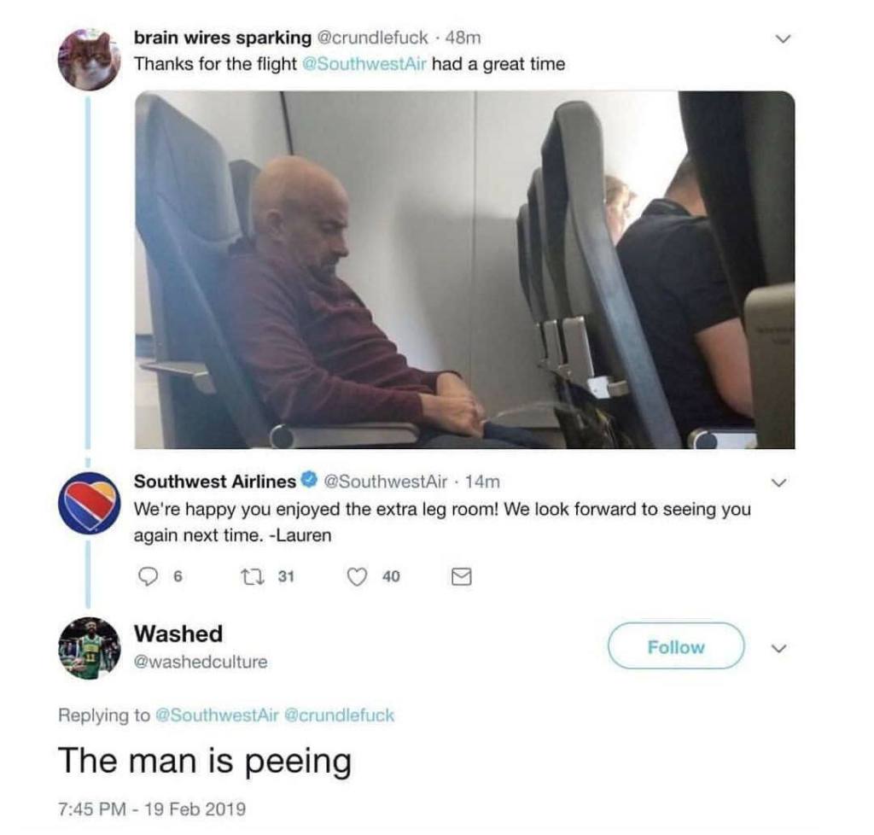The width and height of the screenshot is (874, 835).
Task: Click the Washed display name
Action: tap(178, 634)
